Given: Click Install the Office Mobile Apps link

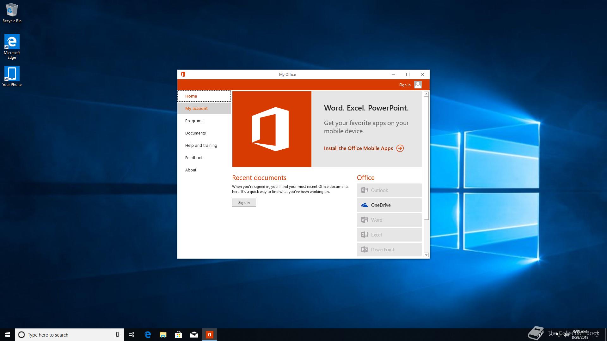Looking at the screenshot, I should [358, 148].
